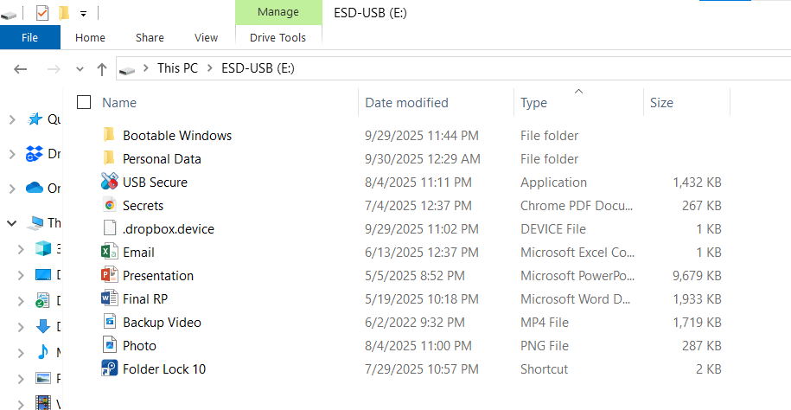Select the Documents icon in sidebar

click(43, 300)
